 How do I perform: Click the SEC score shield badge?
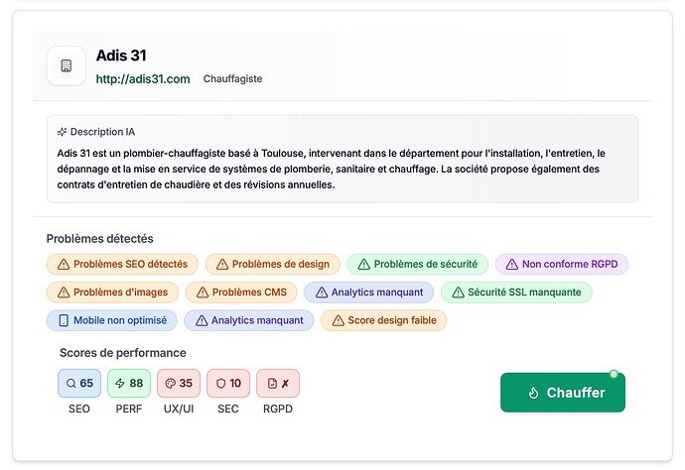(228, 384)
